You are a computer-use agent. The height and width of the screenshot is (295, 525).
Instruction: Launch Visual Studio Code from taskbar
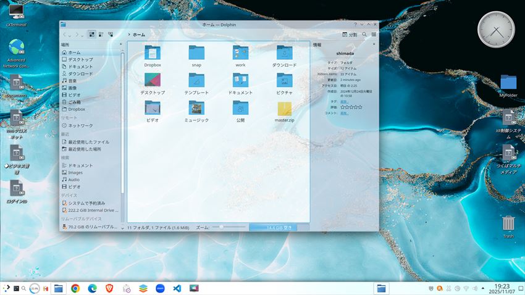(177, 288)
